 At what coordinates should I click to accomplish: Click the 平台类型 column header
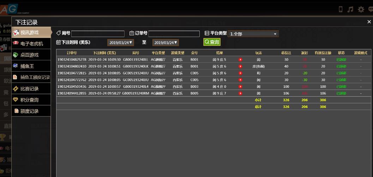158,53
